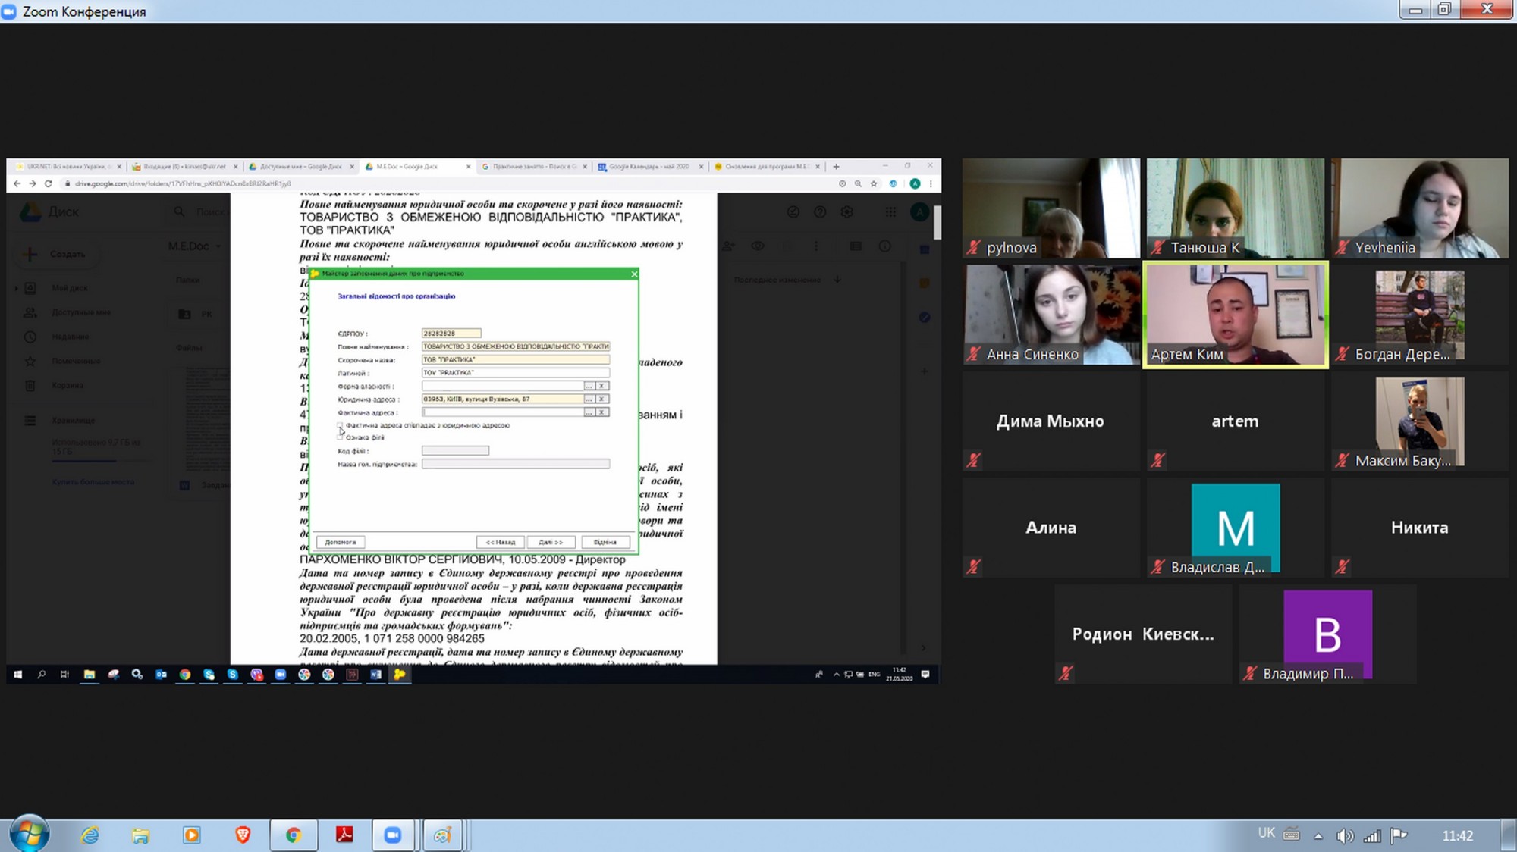
Task: Click the Скорочена назва input field
Action: (x=516, y=359)
